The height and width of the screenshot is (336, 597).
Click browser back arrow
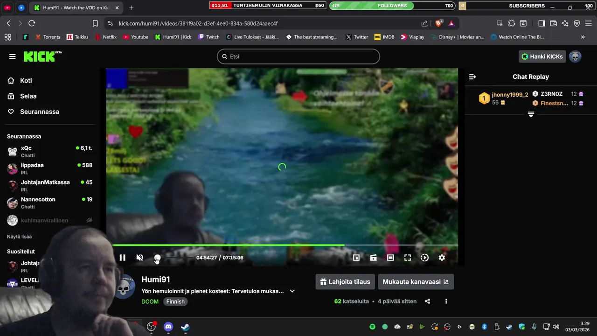click(x=8, y=23)
